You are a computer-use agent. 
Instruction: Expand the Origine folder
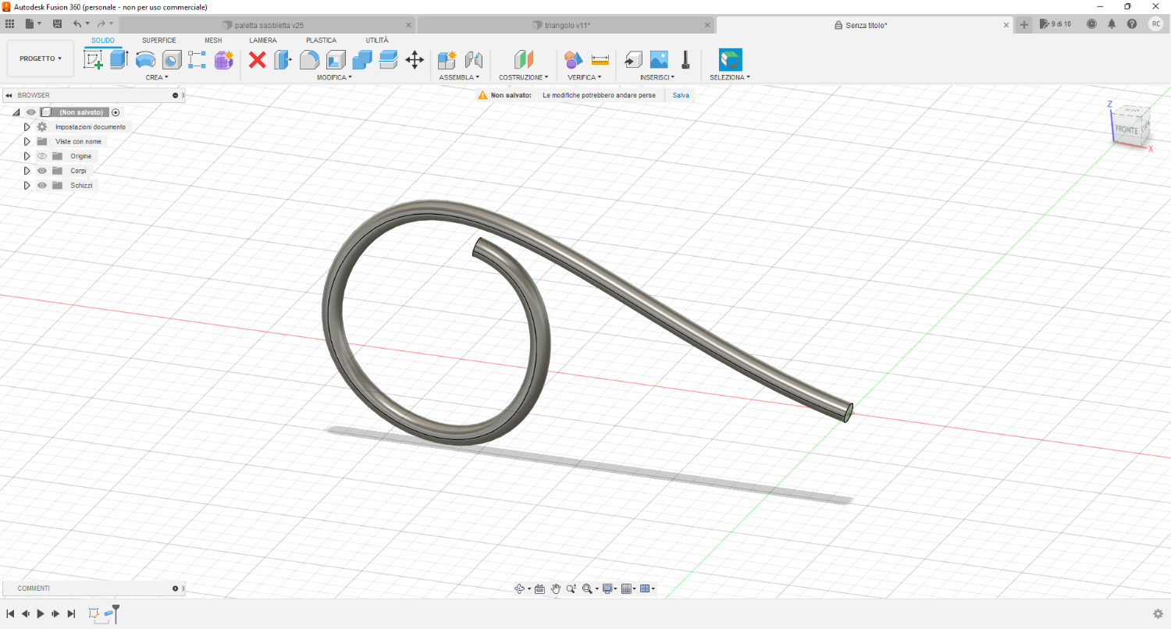click(27, 156)
